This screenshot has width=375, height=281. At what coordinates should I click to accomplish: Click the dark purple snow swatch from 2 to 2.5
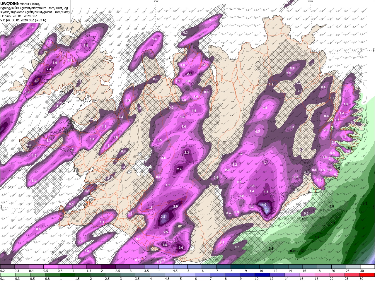pos(108,267)
